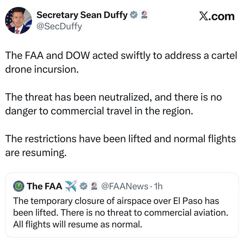This screenshot has height=249, width=244.
Task: Open The FAA account name
Action: click(x=44, y=186)
